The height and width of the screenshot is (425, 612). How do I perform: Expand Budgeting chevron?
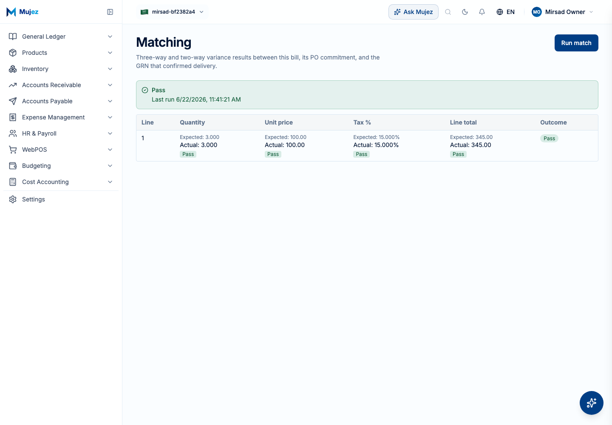110,166
